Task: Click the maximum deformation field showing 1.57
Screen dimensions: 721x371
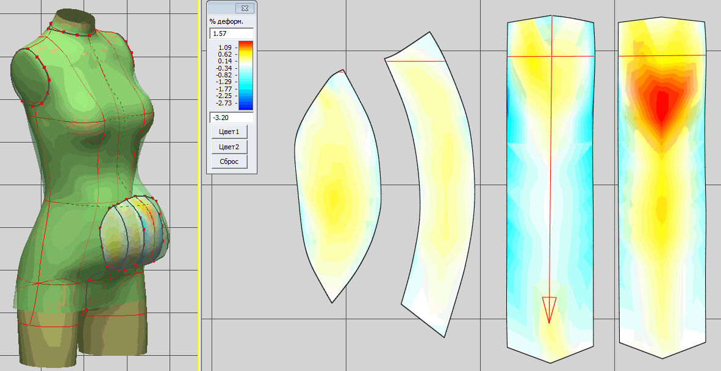Action: point(231,34)
